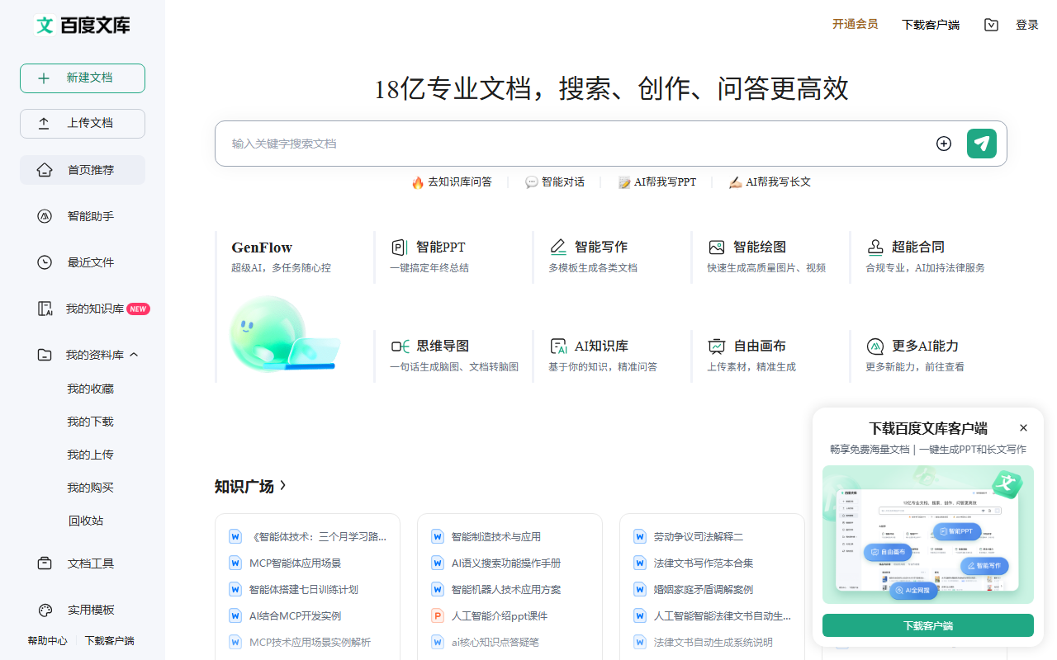
Task: Open document 智能制造技术与应用
Action: (x=496, y=536)
